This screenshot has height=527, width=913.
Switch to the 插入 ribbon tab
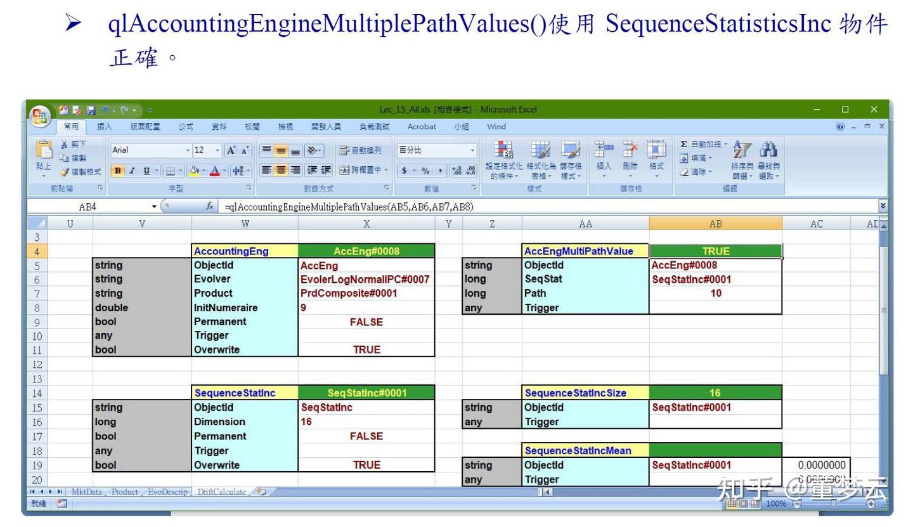pos(104,126)
